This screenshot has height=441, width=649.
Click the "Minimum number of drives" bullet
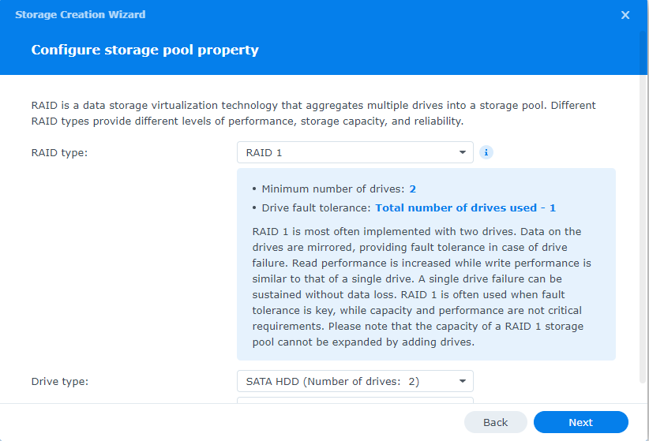[332, 189]
